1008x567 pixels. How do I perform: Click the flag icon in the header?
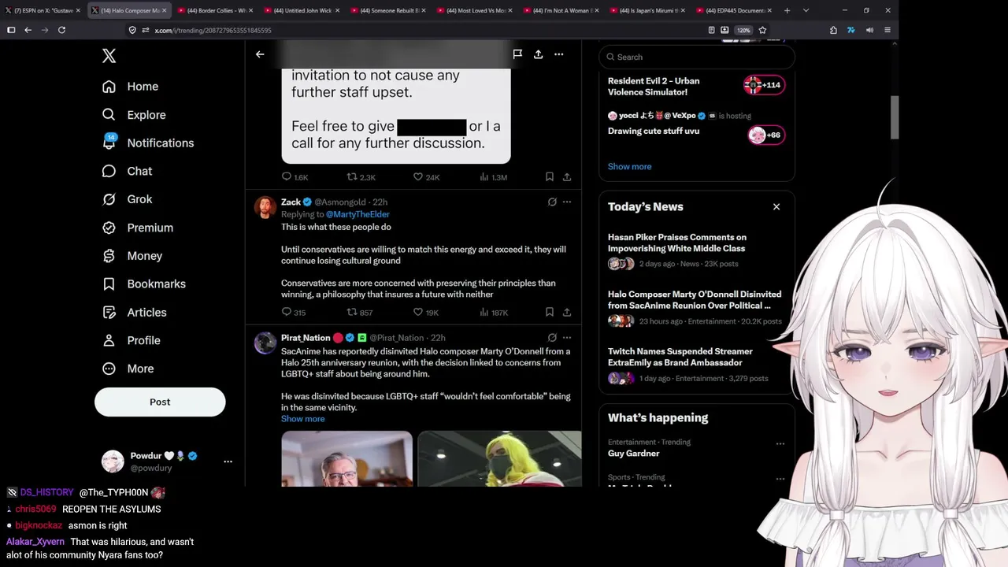(x=517, y=54)
